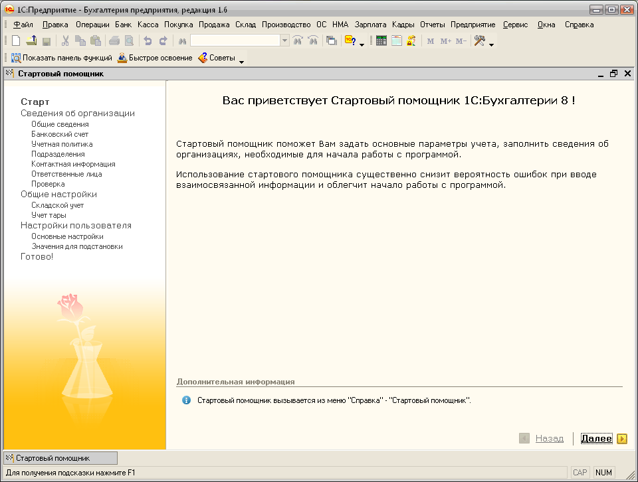Image resolution: width=638 pixels, height=482 pixels.
Task: Click the Copy toolbar icon
Action: (x=80, y=40)
